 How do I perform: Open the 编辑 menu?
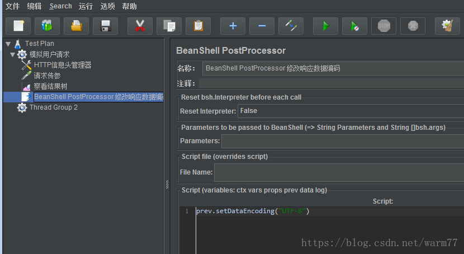(34, 6)
